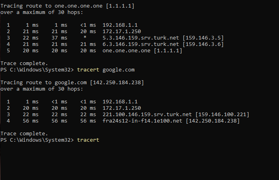Click the typed 'tracert' command at the last prompt
The image size is (279, 180).
click(x=88, y=140)
